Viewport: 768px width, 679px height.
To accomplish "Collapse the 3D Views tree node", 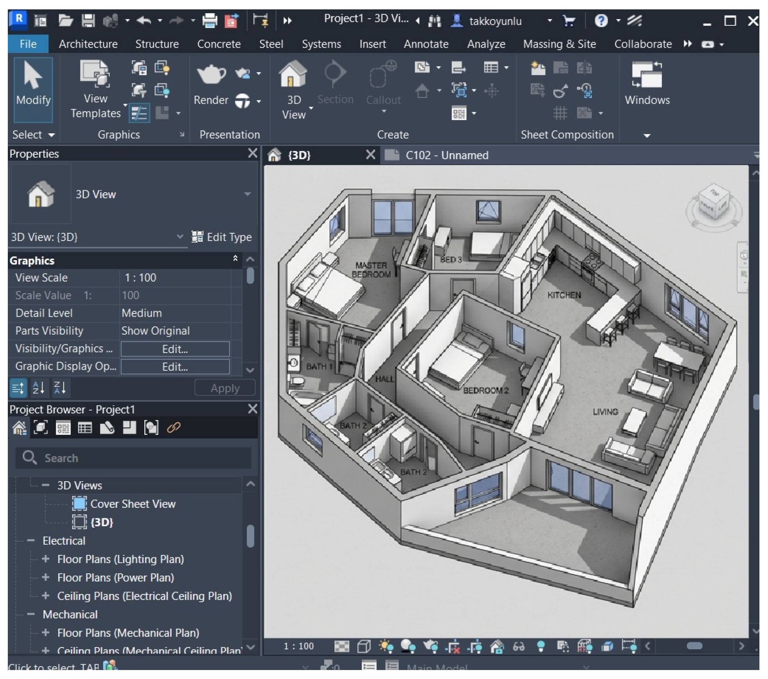I will 46,485.
